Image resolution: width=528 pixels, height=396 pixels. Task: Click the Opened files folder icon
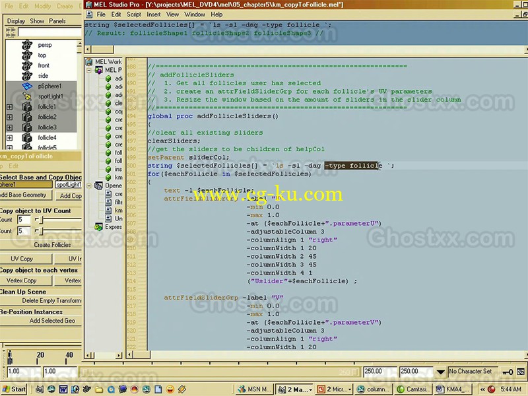[98, 185]
